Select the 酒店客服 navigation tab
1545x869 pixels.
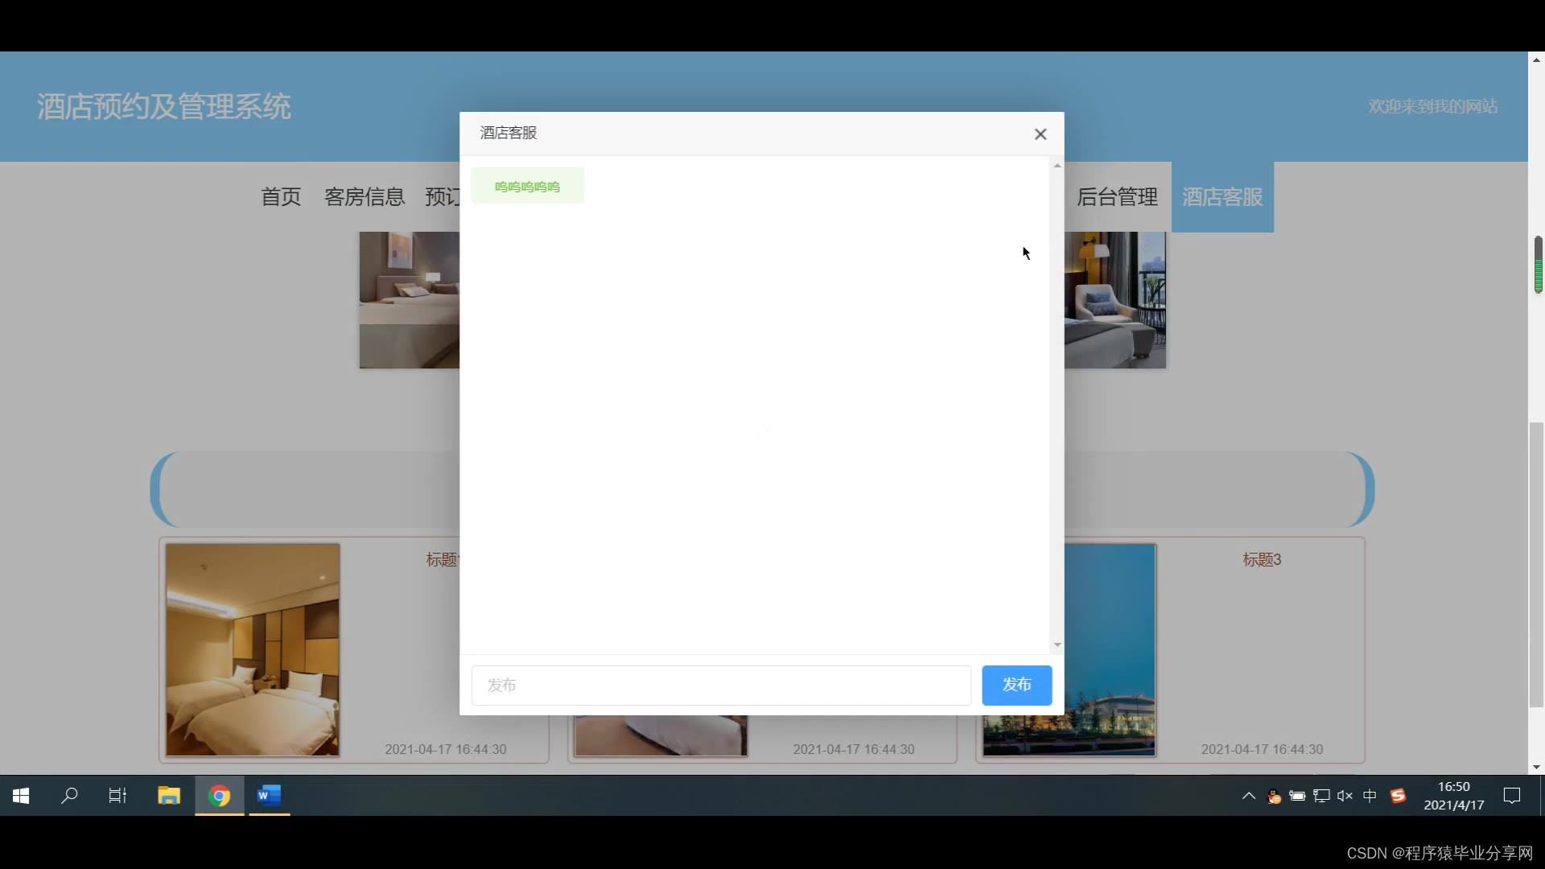(x=1222, y=197)
